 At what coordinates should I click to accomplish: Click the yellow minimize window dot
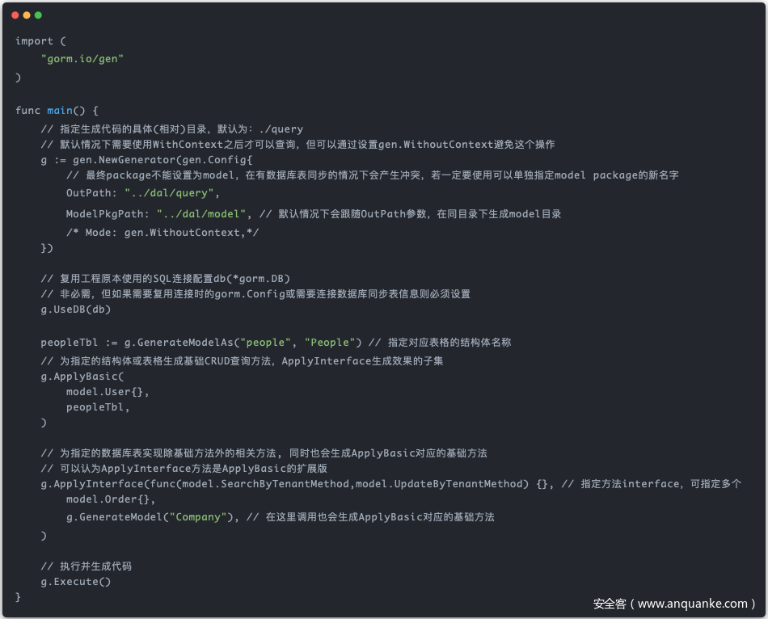pyautogui.click(x=27, y=15)
